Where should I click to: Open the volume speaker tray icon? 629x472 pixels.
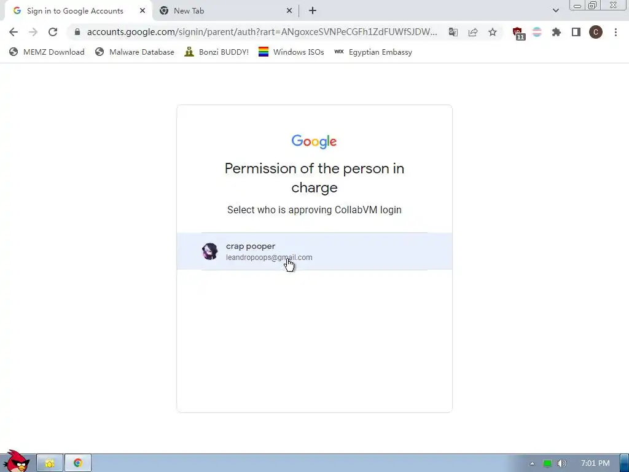562,463
